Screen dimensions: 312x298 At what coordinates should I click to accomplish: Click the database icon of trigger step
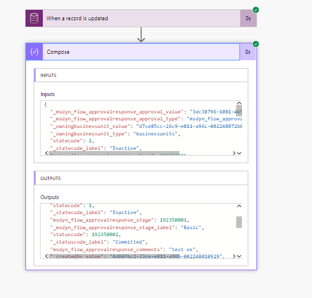click(34, 19)
